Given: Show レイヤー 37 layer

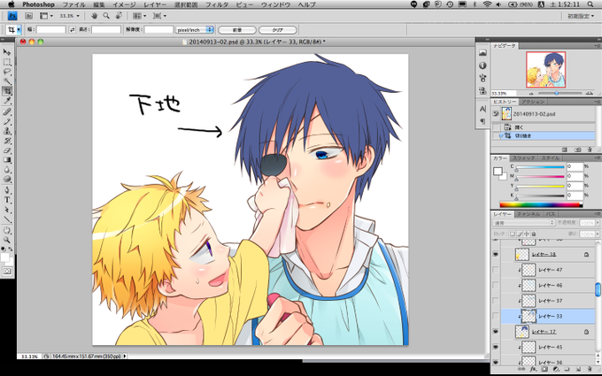Looking at the screenshot, I should click(496, 301).
